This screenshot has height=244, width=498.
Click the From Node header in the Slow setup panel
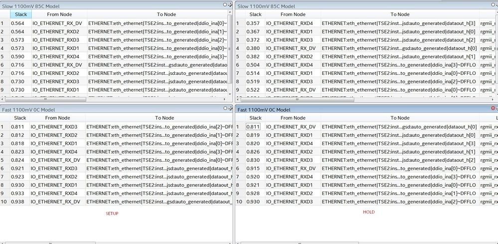(59, 14)
